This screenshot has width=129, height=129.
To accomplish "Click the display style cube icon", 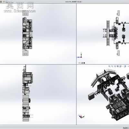I will click(125, 66).
